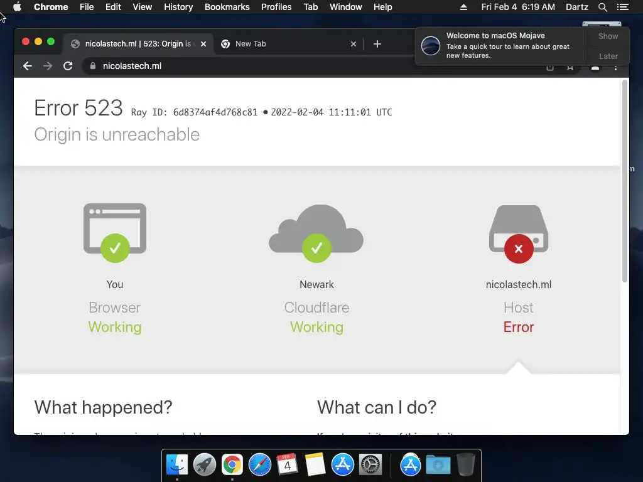This screenshot has height=482, width=643.
Task: Switch to the nicolastech.ml 523 tab
Action: coord(138,44)
